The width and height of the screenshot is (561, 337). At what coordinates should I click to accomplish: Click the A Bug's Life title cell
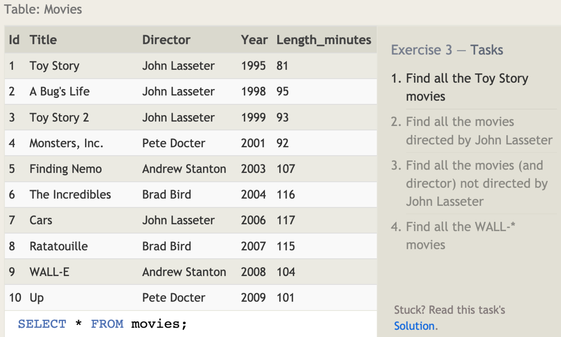click(x=59, y=92)
